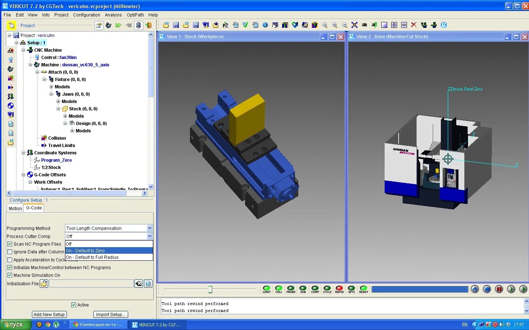Click the blue simulation progress bar
529x330 pixels.
click(420, 289)
